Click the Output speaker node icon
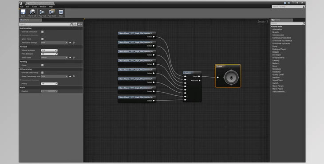 (x=231, y=78)
